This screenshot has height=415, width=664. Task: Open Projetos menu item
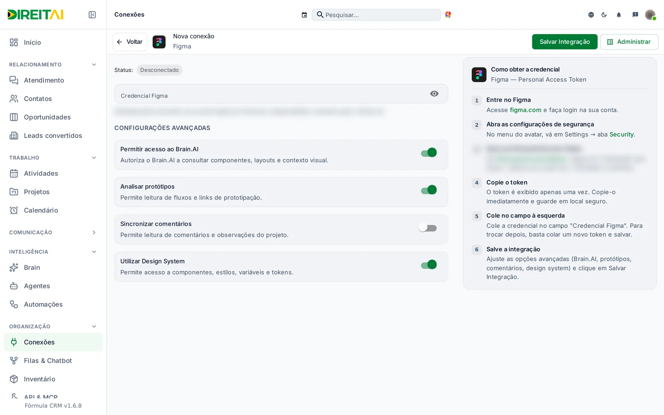[53, 192]
